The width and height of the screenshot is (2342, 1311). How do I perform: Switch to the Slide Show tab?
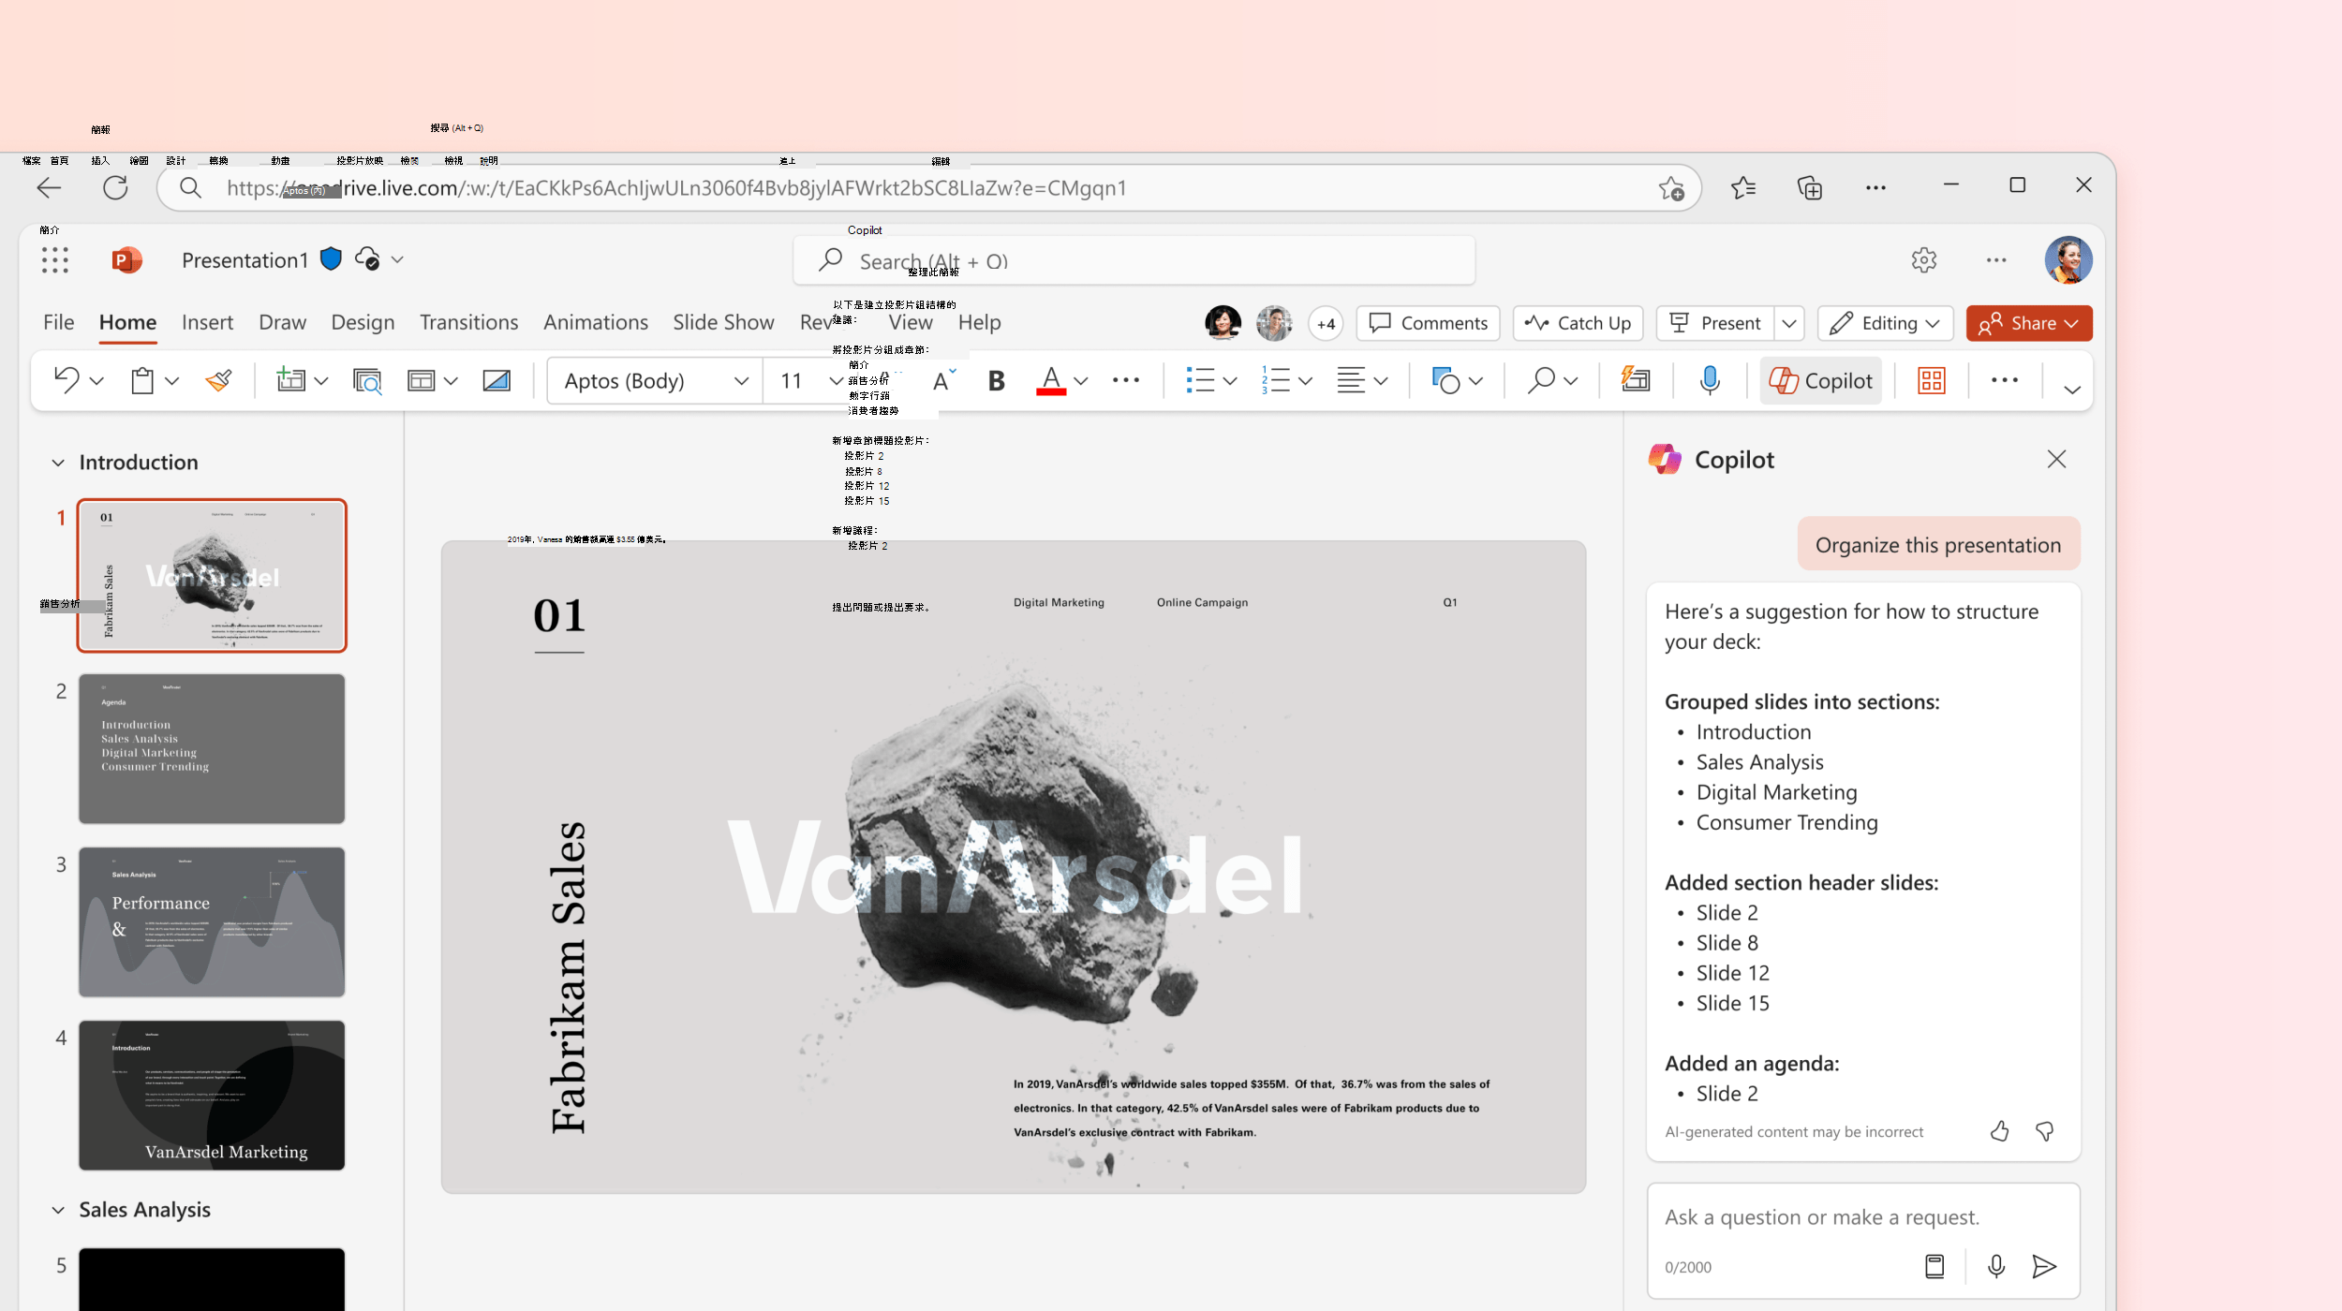[x=723, y=322]
